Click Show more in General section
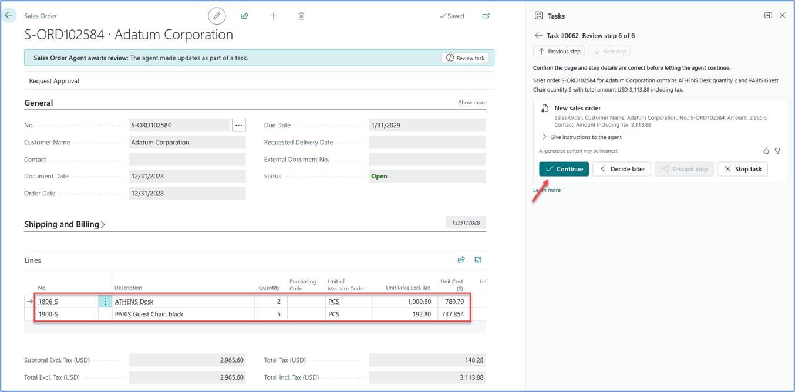The height and width of the screenshot is (392, 795). (x=472, y=103)
